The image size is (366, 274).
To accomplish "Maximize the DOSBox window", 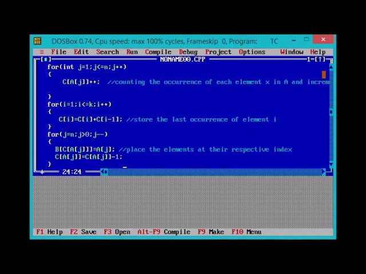I will [x=307, y=39].
